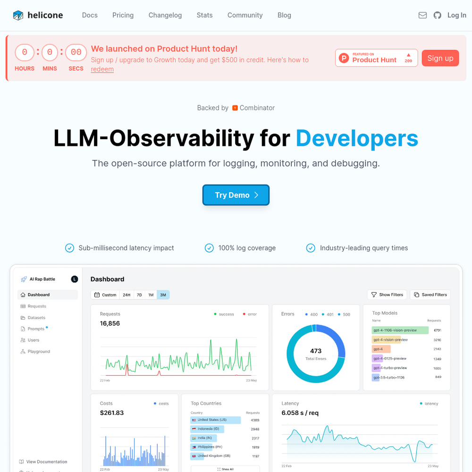Click the calendar icon in Custom range button
The height and width of the screenshot is (472, 472).
pyautogui.click(x=97, y=295)
